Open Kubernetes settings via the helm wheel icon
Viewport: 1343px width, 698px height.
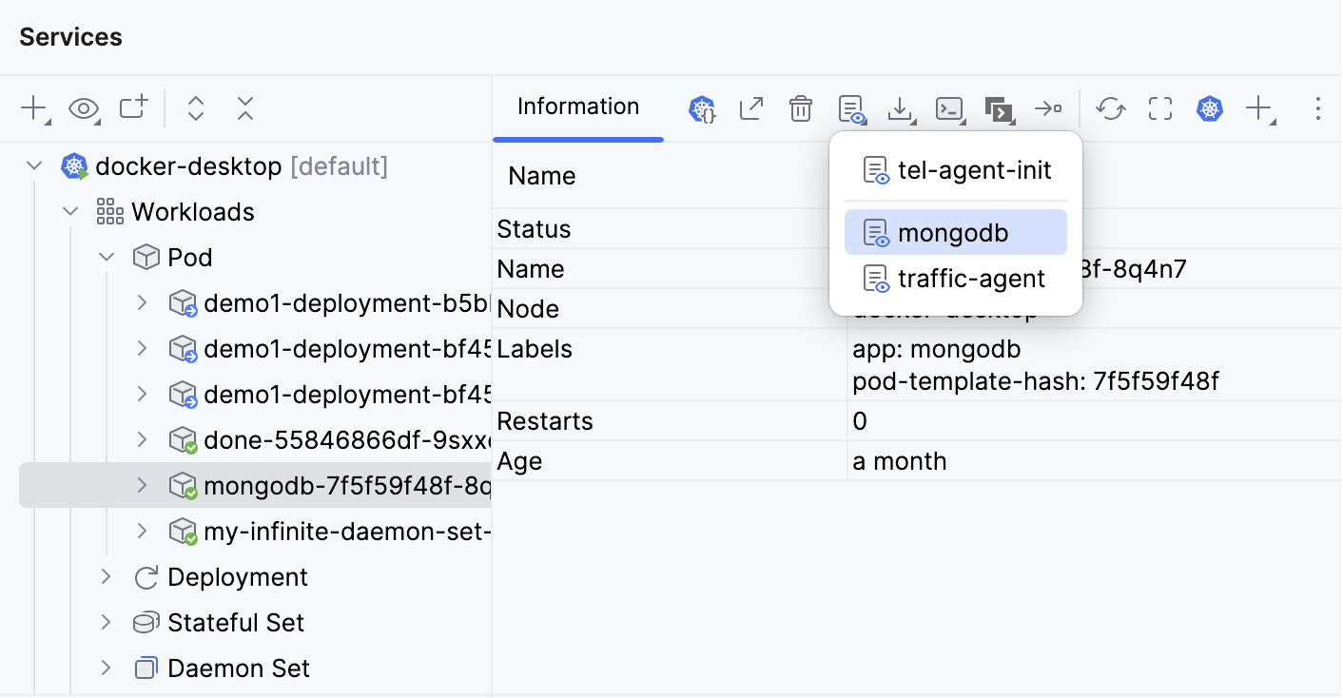click(1208, 108)
